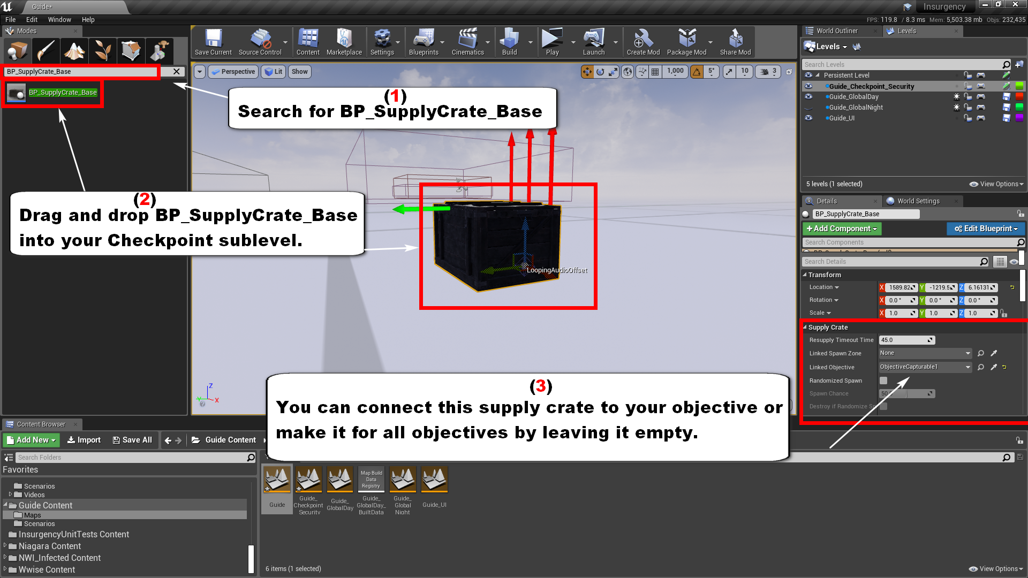Click green color swatch for Guide_Checkpoint_Security
Viewport: 1028px width, 578px height.
[1019, 86]
